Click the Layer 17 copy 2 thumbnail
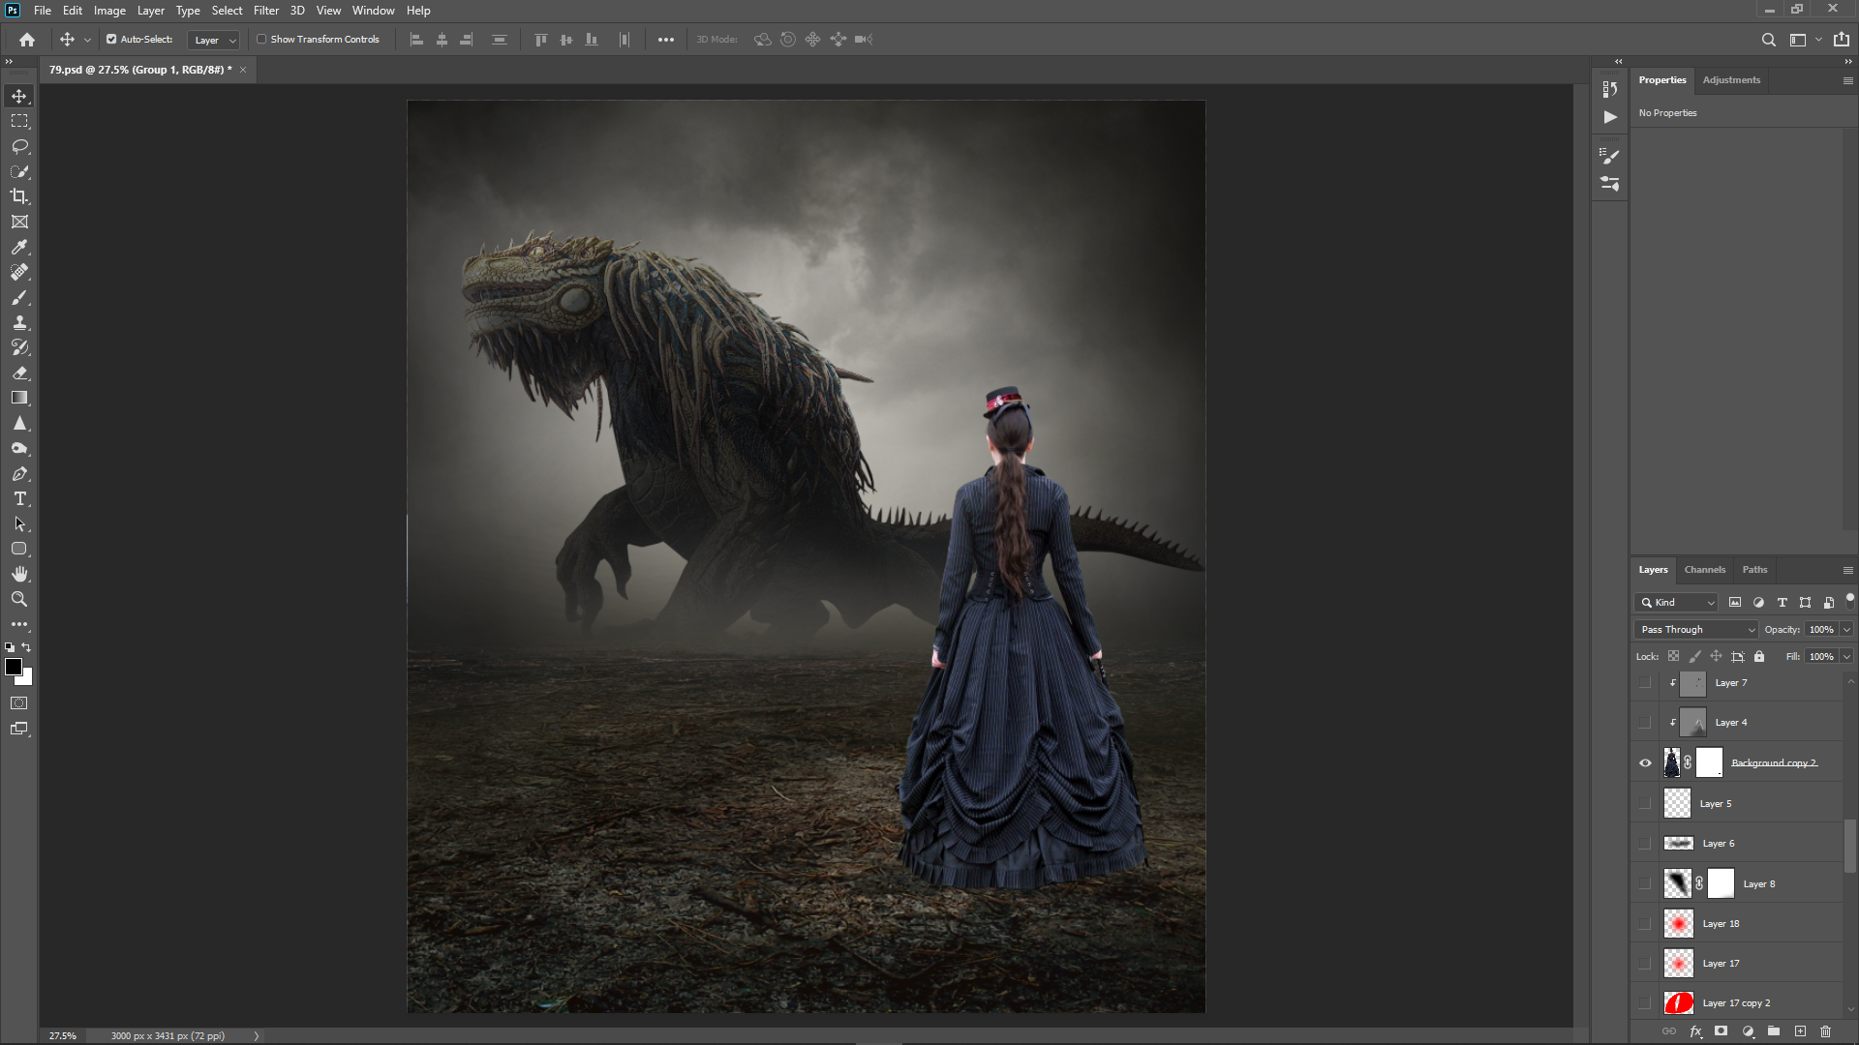Viewport: 1859px width, 1045px height. coord(1678,1003)
